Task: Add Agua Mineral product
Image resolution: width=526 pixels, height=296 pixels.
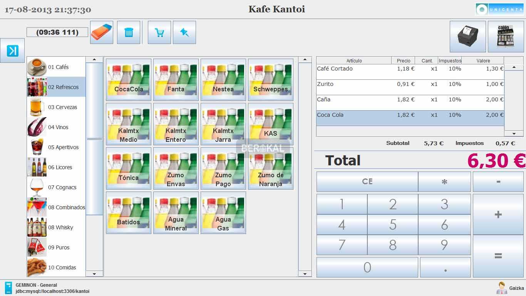Action: point(176,213)
